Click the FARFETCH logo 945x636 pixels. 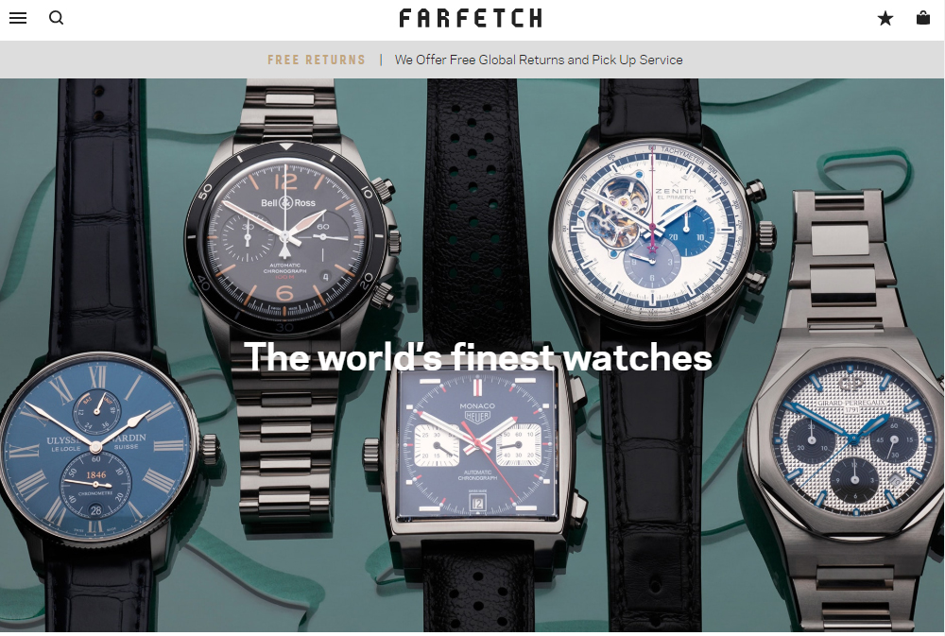coord(471,18)
